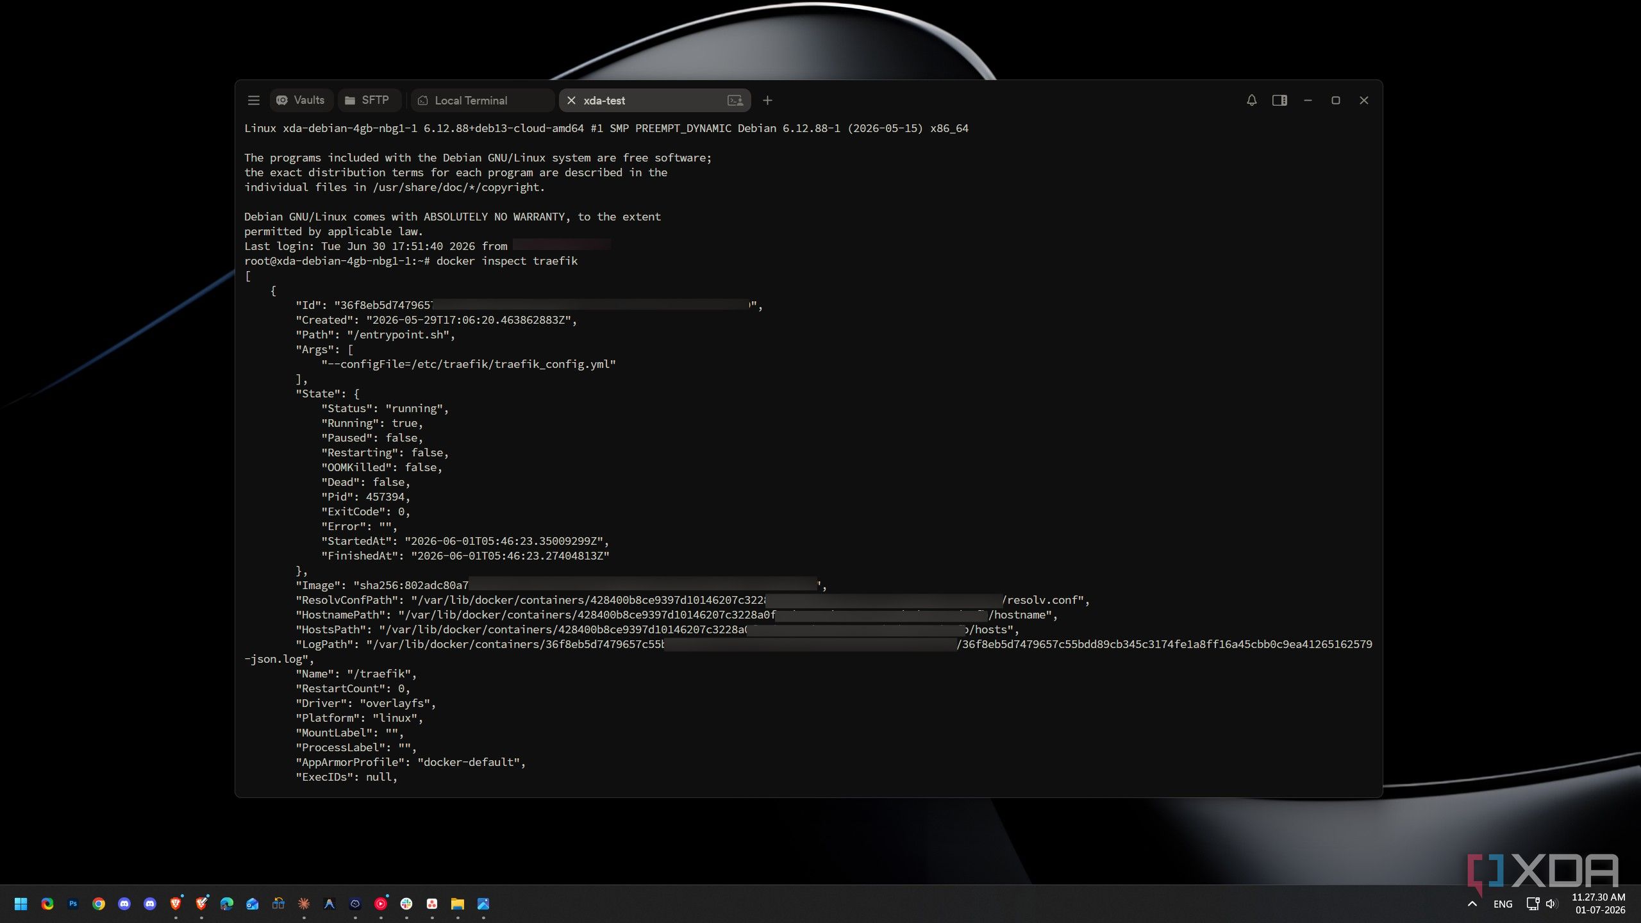Click the ENG language indicator
This screenshot has width=1641, height=923.
coord(1503,904)
